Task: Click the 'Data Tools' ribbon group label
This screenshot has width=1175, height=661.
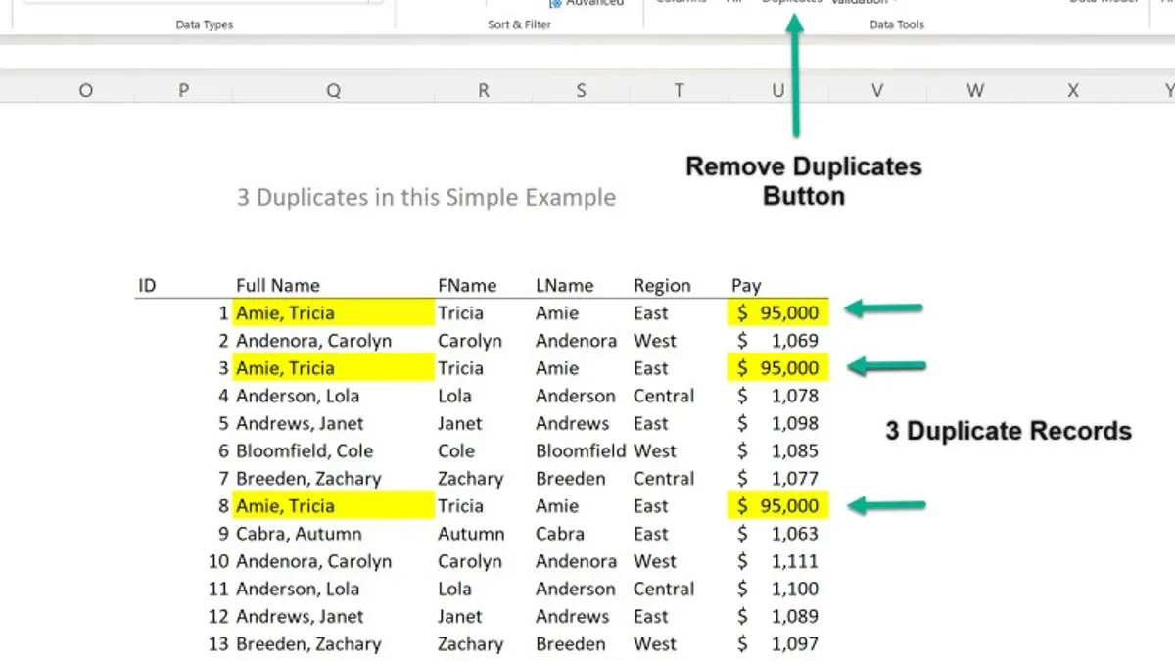Action: click(897, 24)
